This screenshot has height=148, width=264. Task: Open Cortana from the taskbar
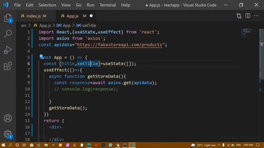(17, 145)
